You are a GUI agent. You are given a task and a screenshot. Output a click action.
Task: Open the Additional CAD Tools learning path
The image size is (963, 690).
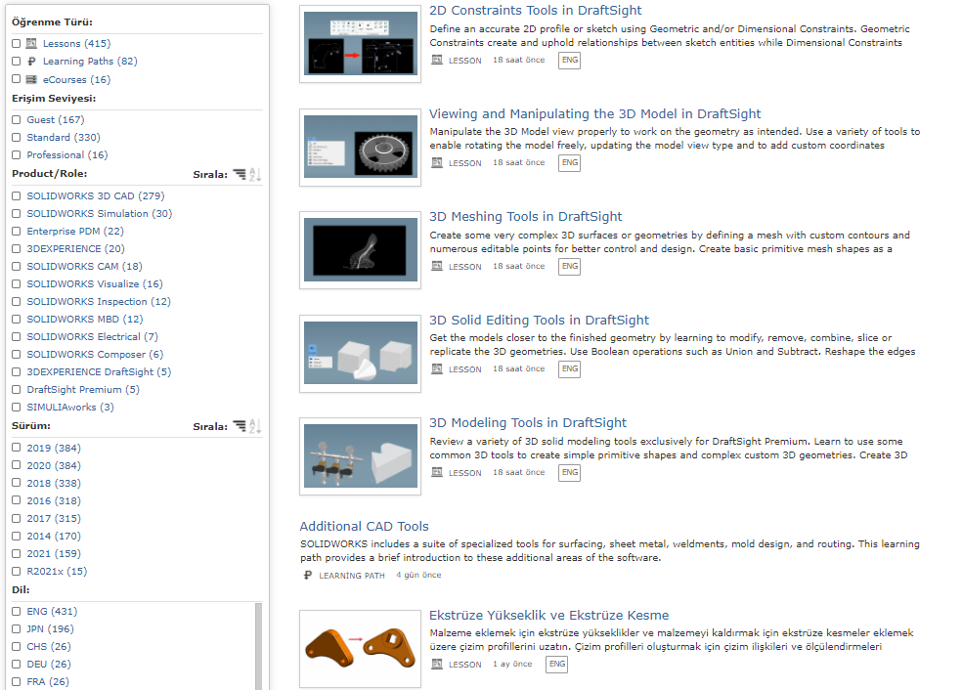(364, 527)
